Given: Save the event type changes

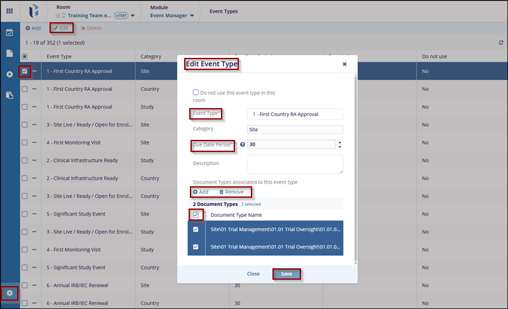Looking at the screenshot, I should [x=286, y=274].
